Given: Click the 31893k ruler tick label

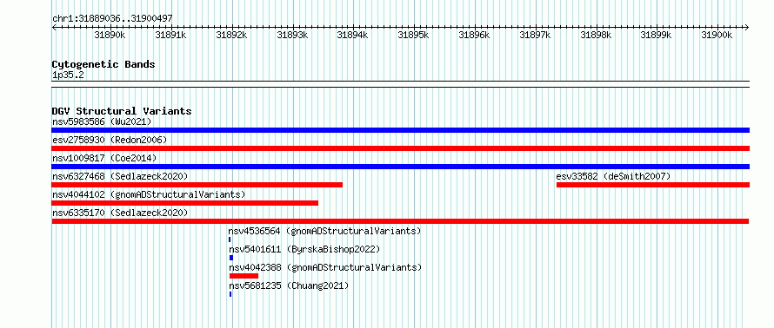Looking at the screenshot, I should [292, 35].
